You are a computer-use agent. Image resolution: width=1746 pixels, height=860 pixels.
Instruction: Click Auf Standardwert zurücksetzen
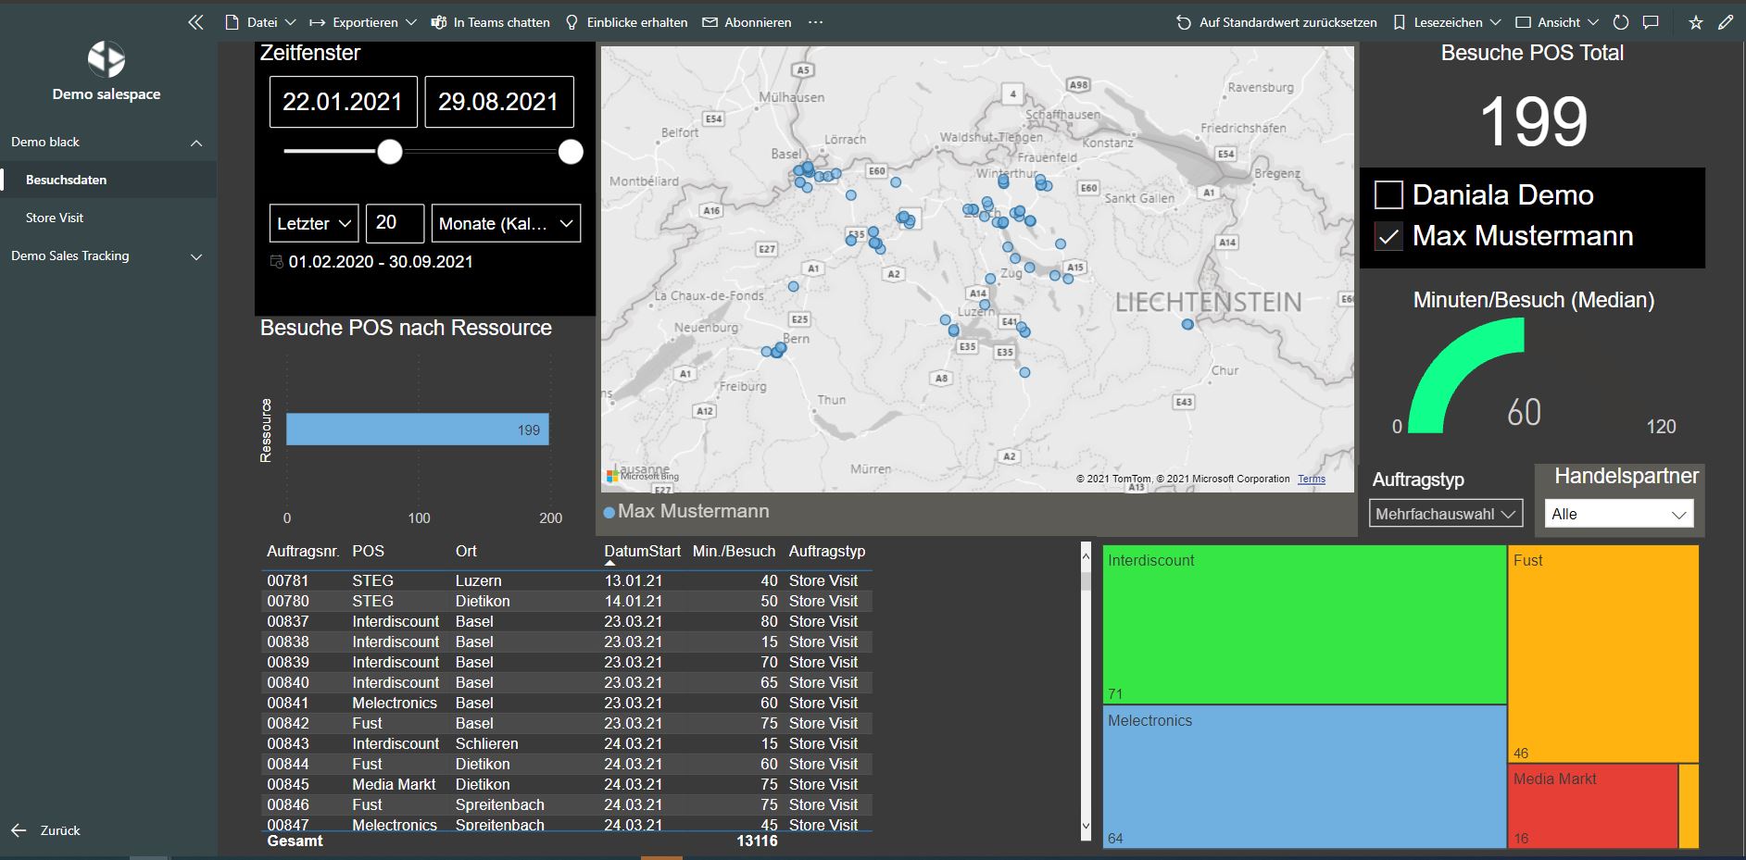(1276, 22)
